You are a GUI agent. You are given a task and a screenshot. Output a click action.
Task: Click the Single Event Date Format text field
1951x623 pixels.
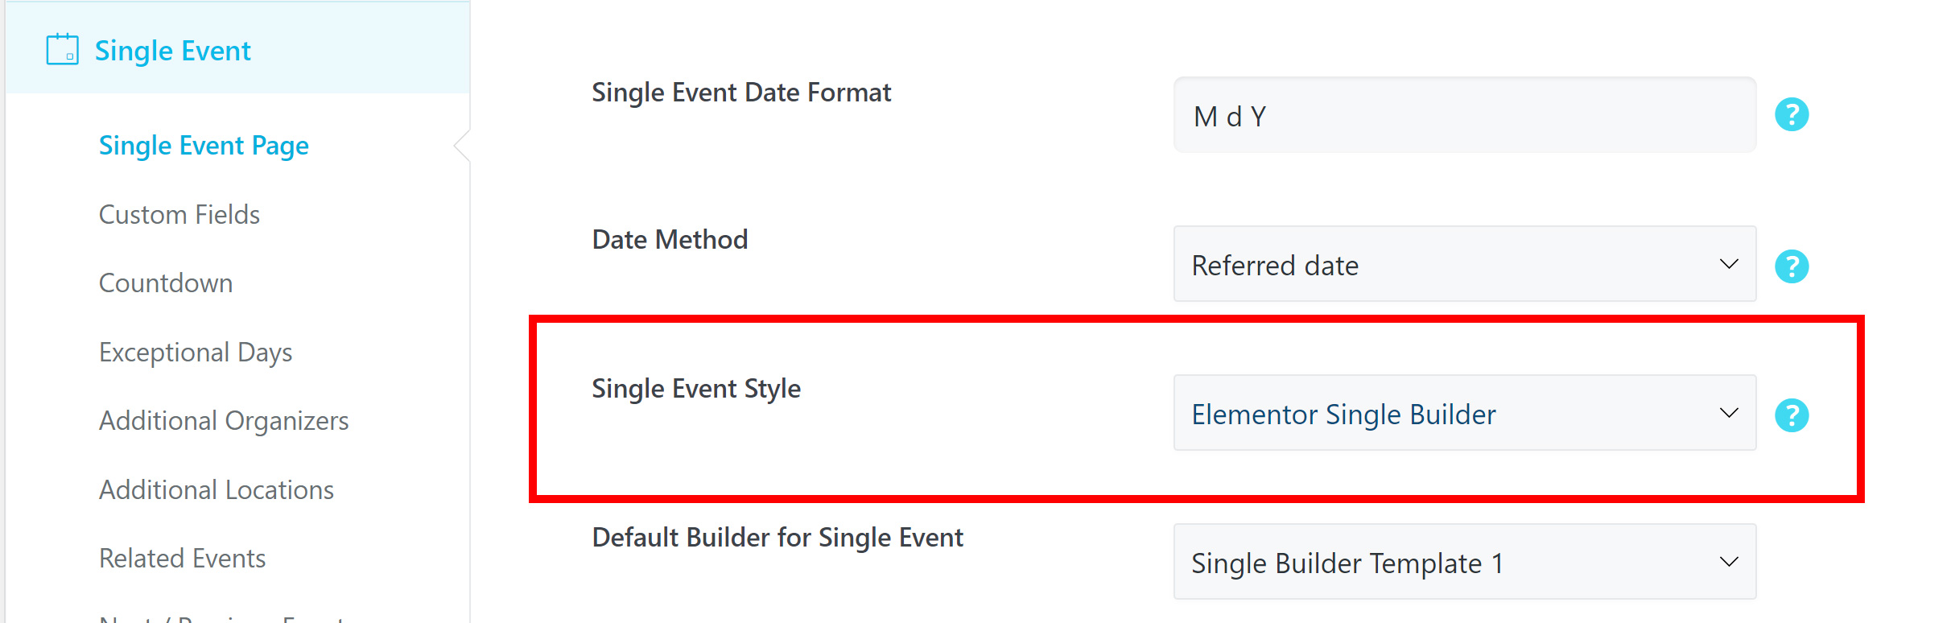1464,116
